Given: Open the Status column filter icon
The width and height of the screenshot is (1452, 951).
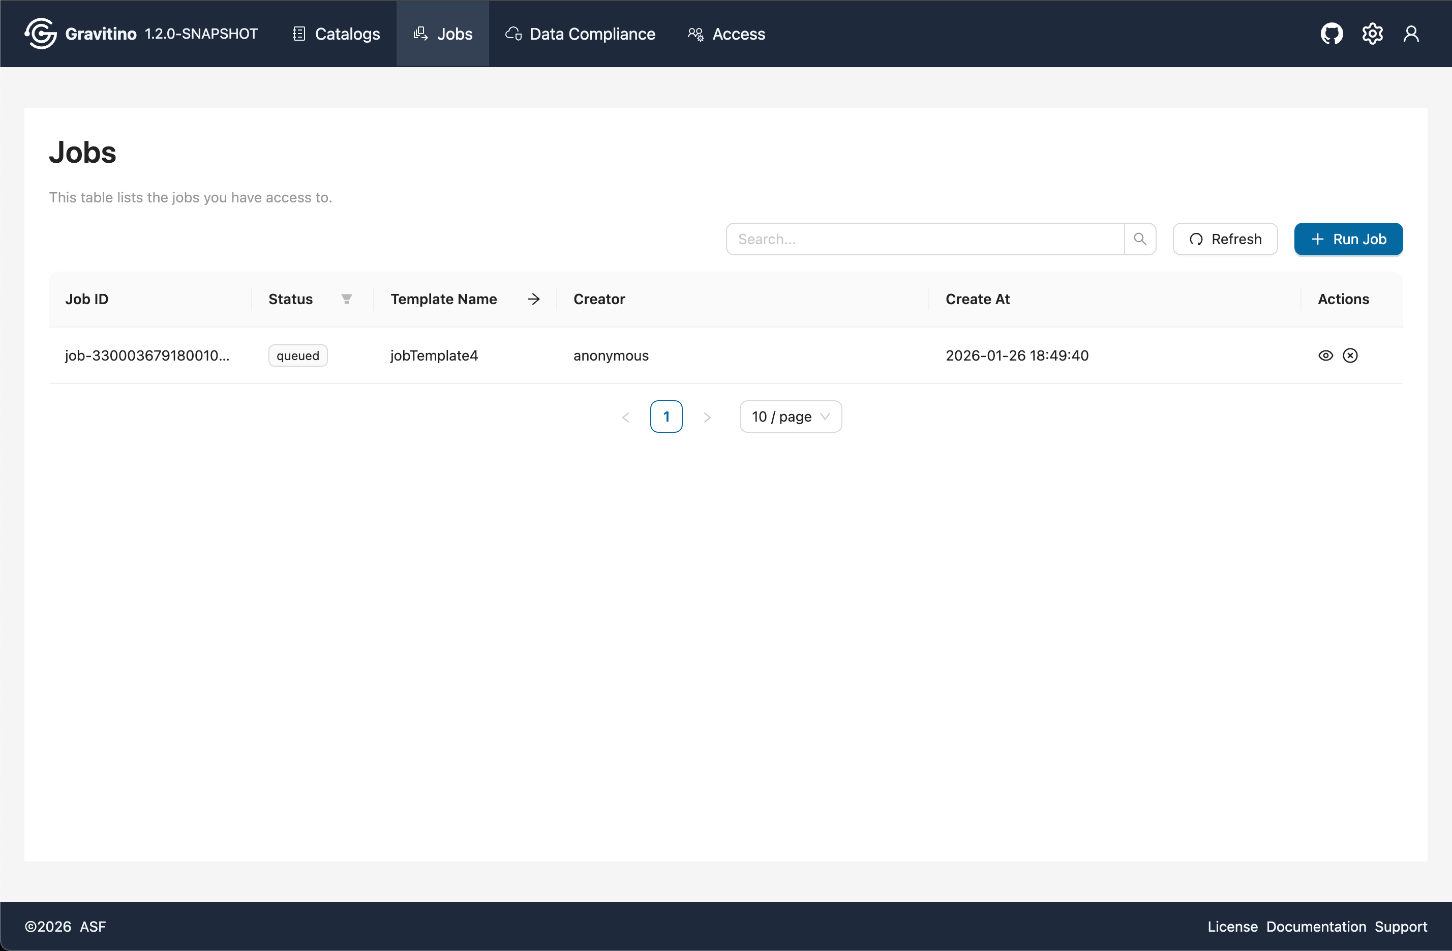Looking at the screenshot, I should tap(347, 299).
